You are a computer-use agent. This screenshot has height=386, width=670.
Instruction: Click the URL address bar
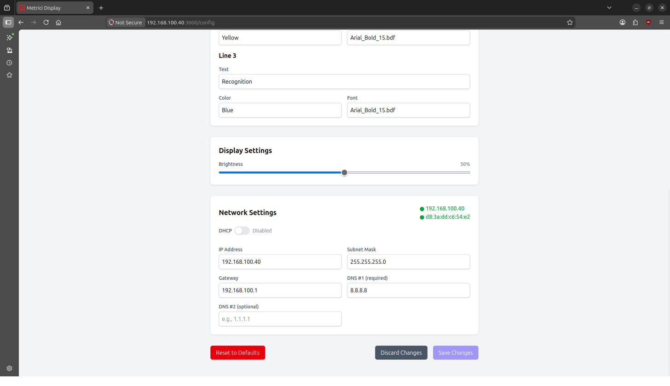click(x=341, y=23)
